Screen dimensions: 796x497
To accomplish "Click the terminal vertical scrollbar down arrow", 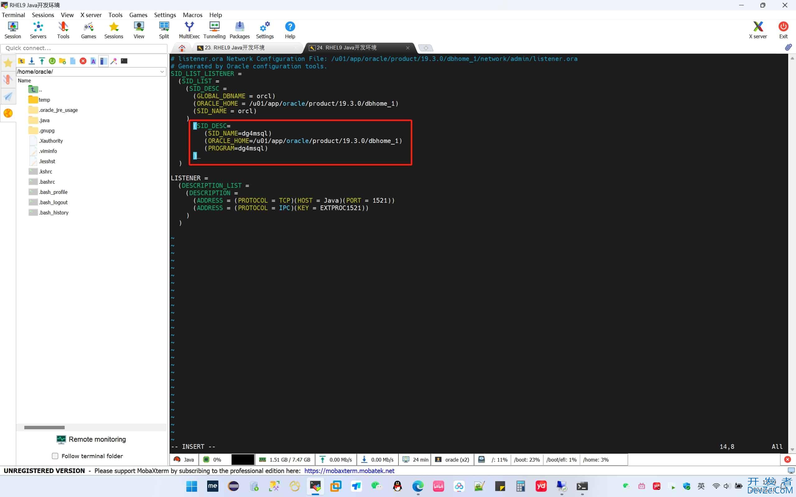I will [792, 449].
